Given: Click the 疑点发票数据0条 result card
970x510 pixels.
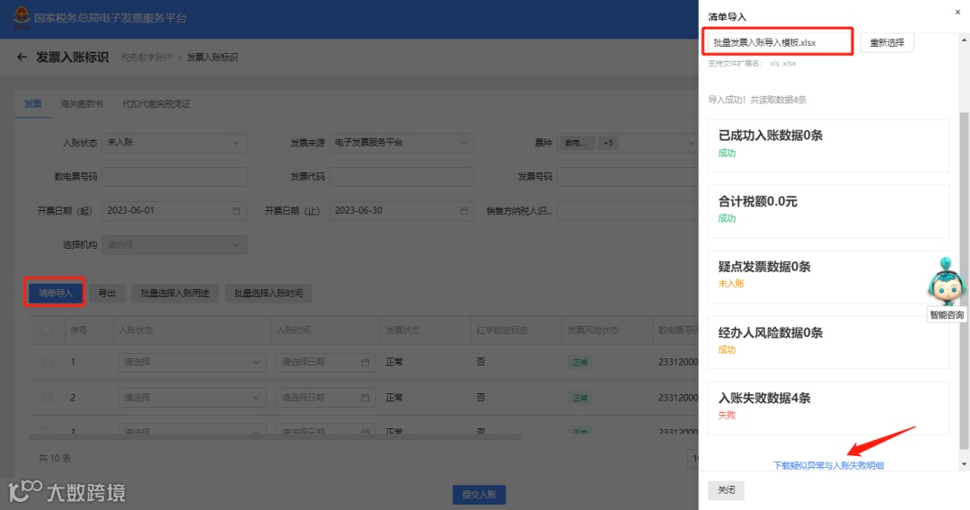Looking at the screenshot, I should pos(828,277).
